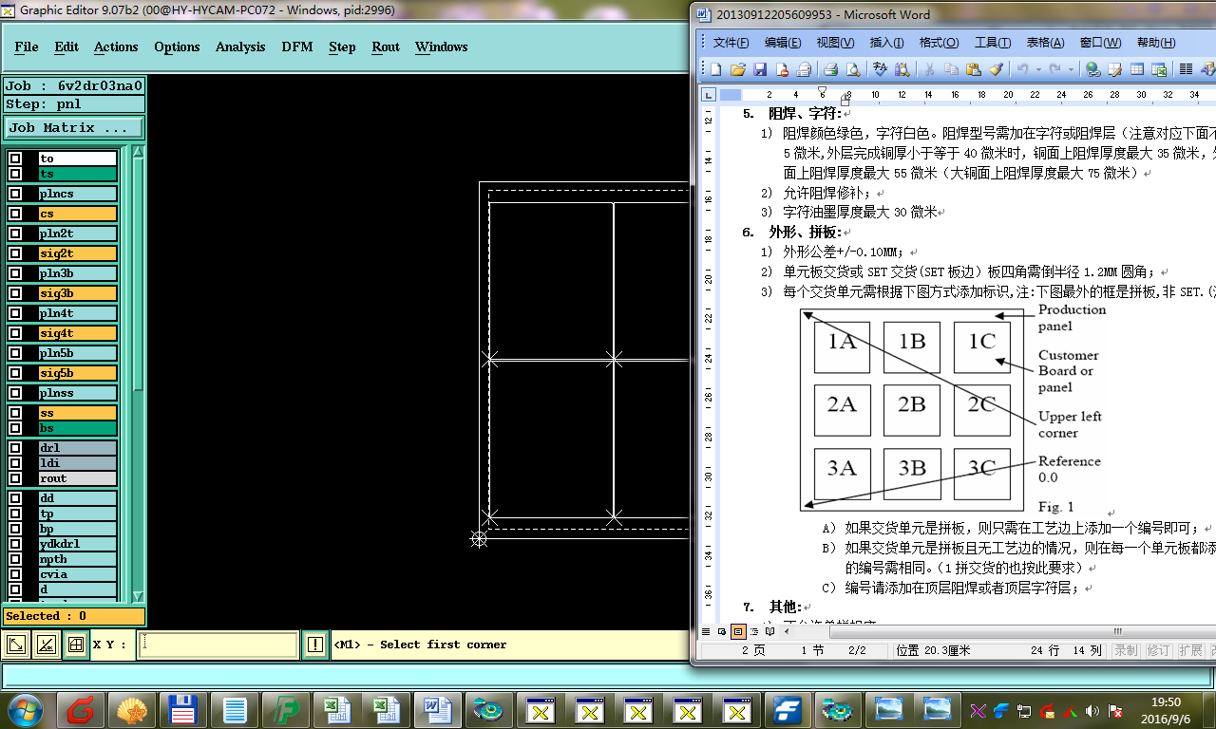This screenshot has height=729, width=1216.
Task: Click the Word horizontal scrollbar thumb
Action: pyautogui.click(x=1023, y=631)
